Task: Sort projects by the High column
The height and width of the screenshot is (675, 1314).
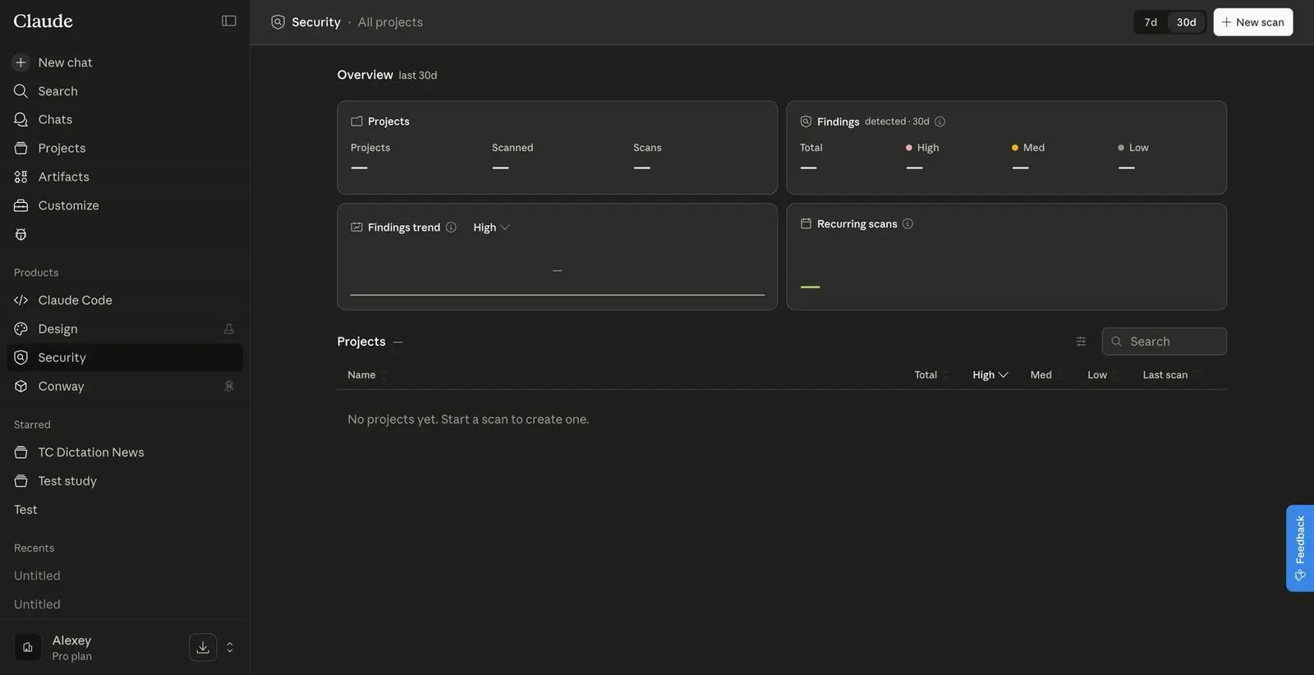Action: tap(990, 375)
